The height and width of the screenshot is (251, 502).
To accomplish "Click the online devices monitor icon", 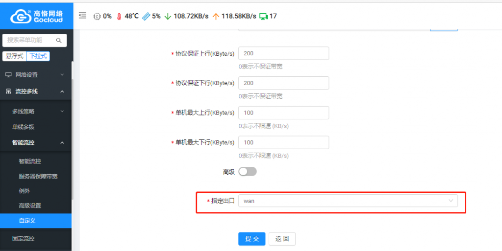I will [263, 16].
